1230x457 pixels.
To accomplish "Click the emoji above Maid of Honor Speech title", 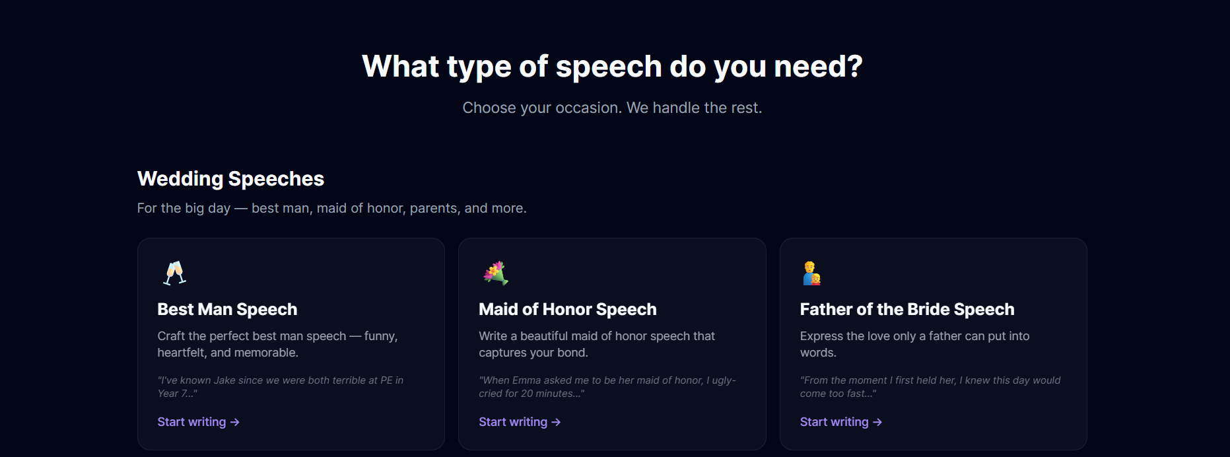I will pyautogui.click(x=495, y=271).
